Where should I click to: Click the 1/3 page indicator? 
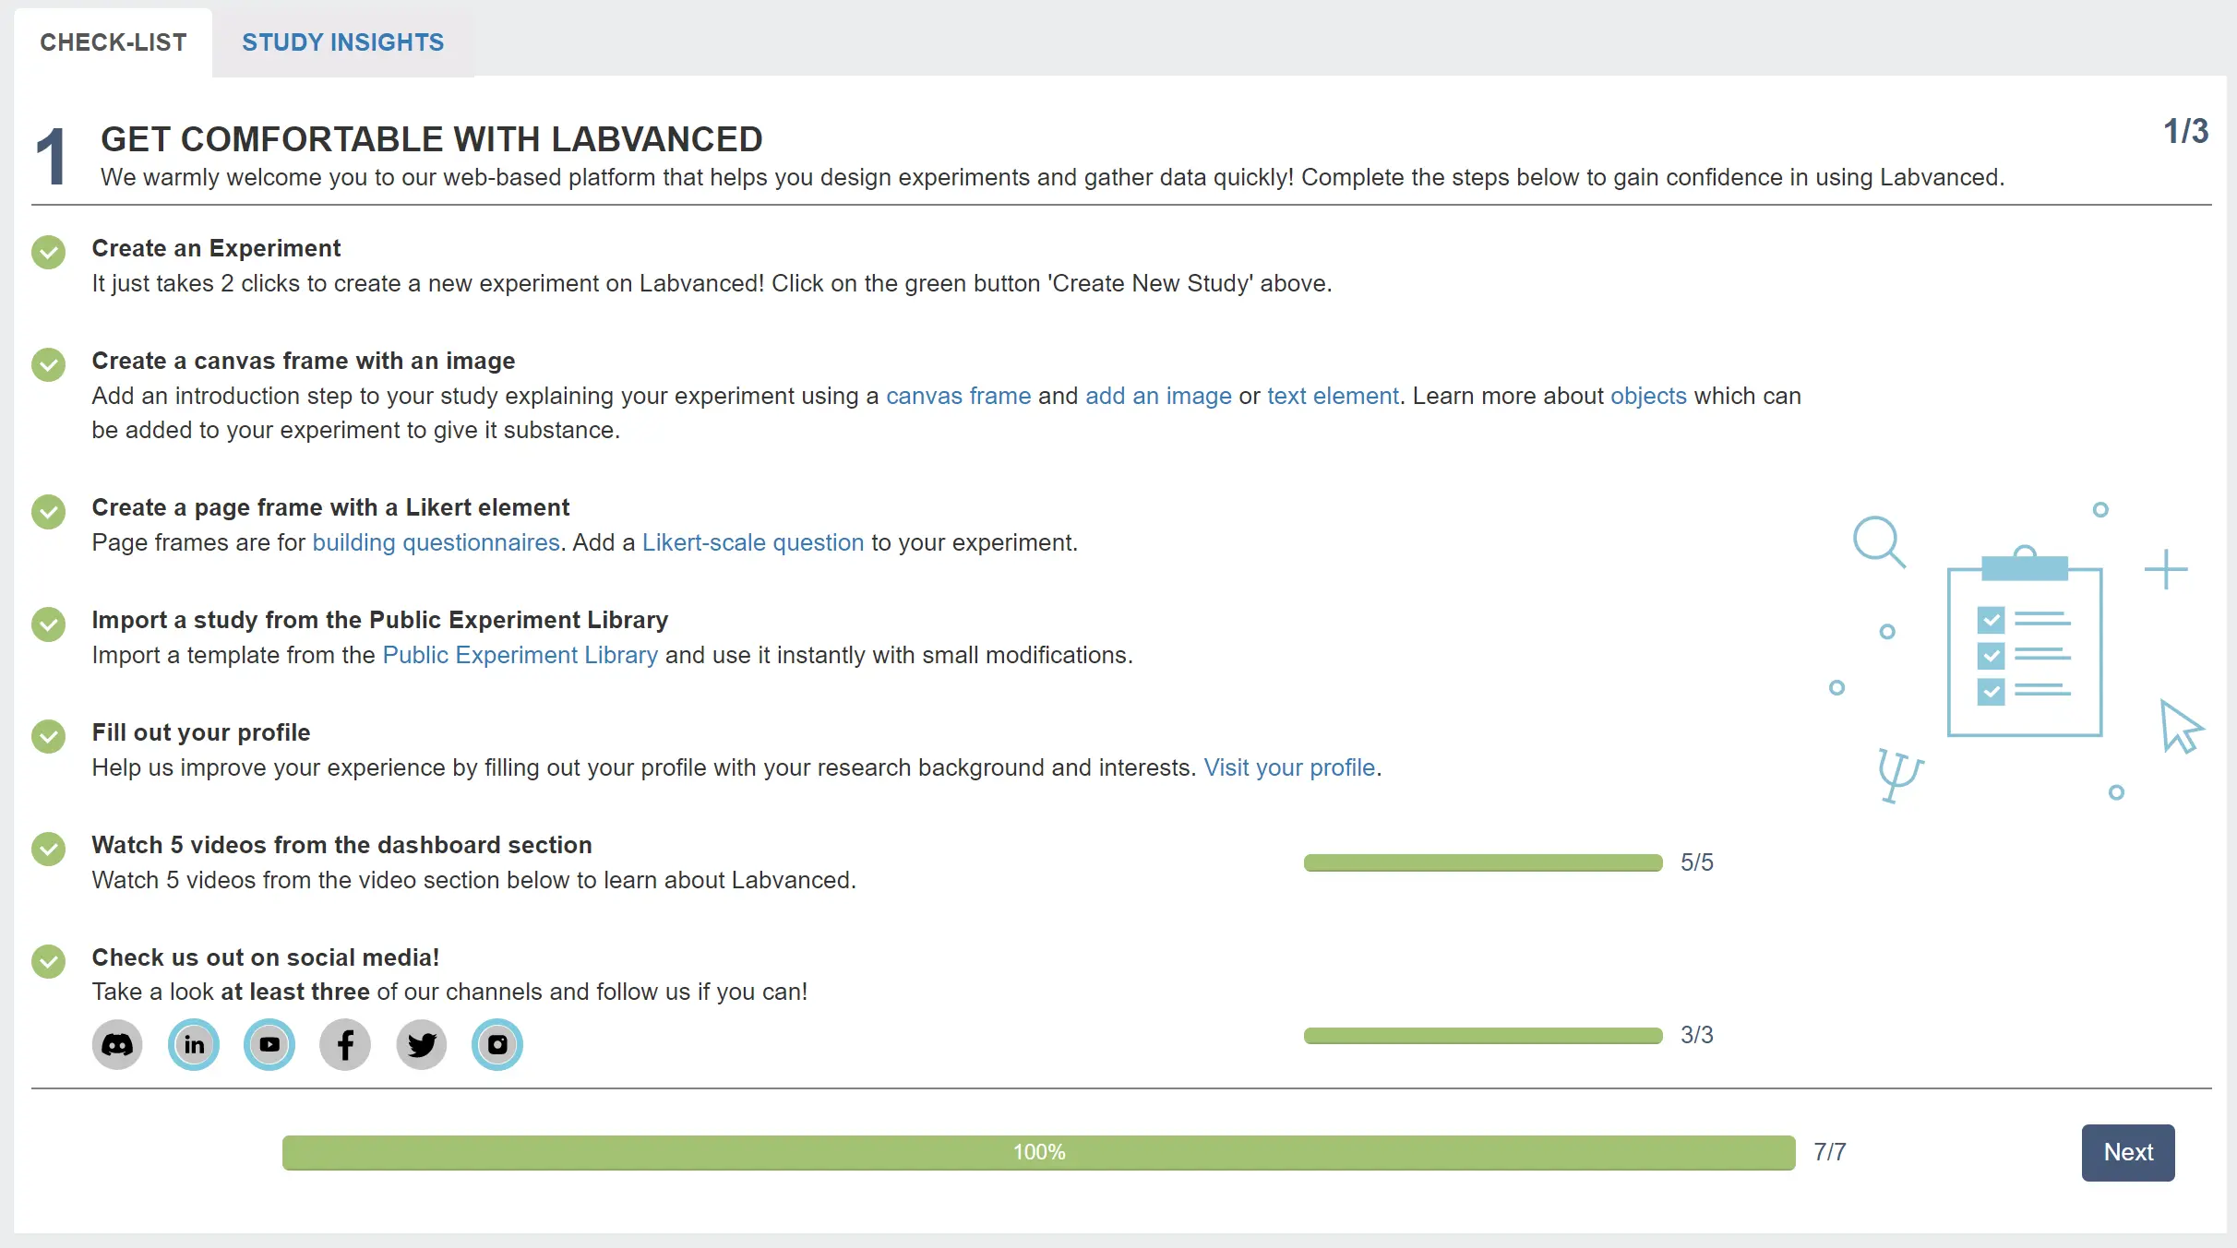pos(2185,132)
